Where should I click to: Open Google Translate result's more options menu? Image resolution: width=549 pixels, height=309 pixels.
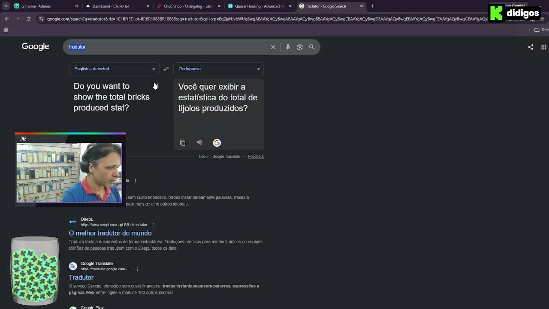point(137,269)
